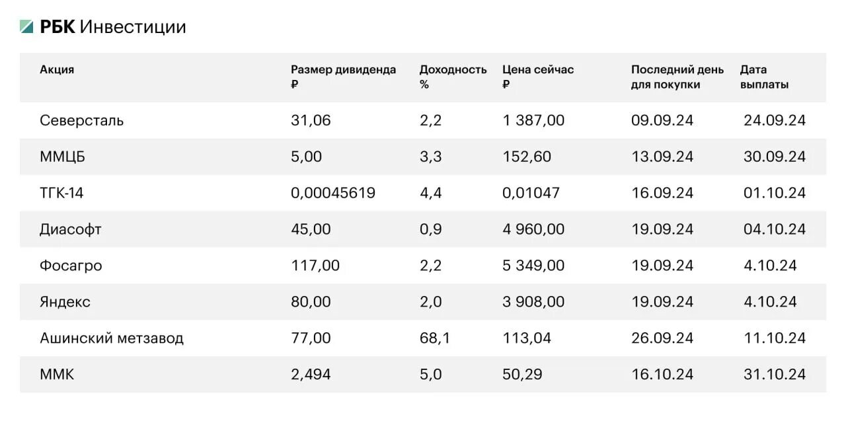846x440 pixels.
Task: Select the Яндекс stock name
Action: 65,302
